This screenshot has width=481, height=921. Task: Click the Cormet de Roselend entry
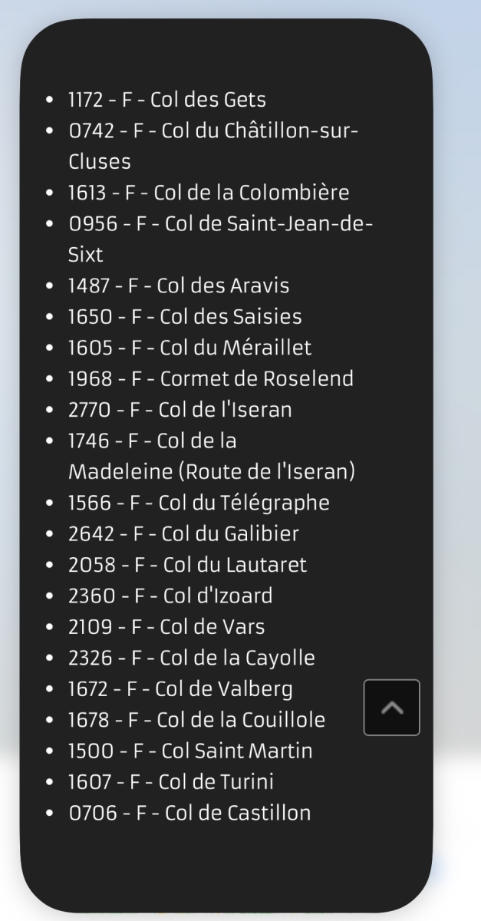(211, 378)
